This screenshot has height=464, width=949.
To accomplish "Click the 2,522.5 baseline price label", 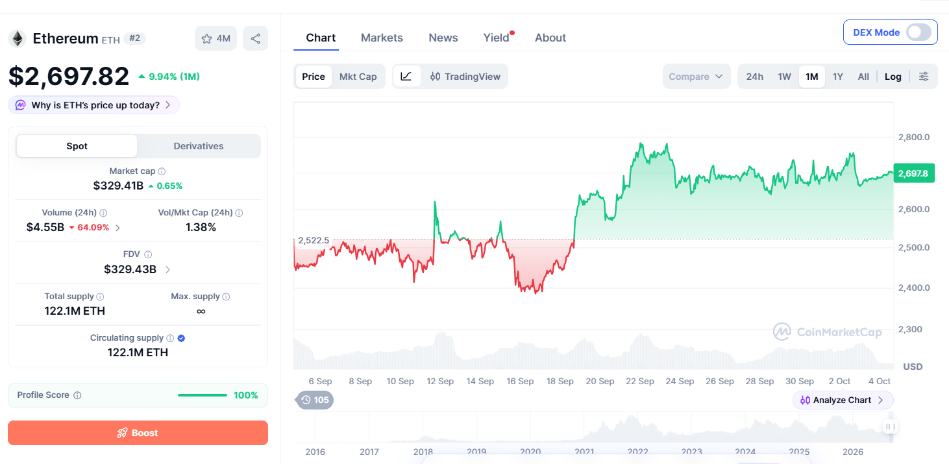I will [314, 240].
